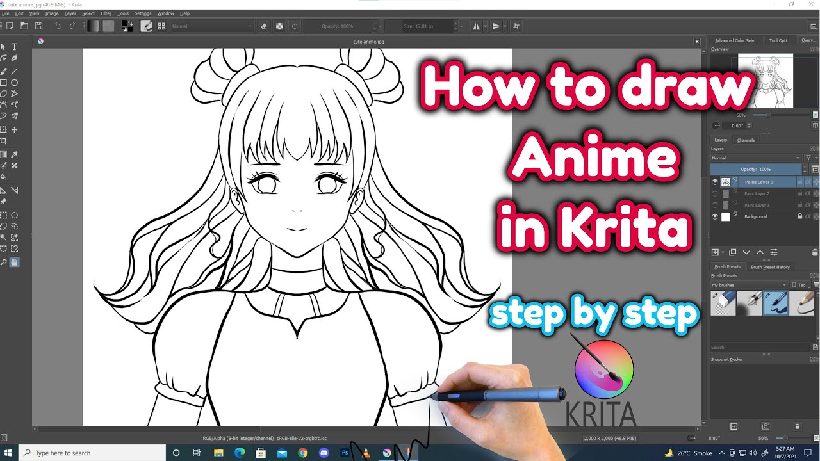Viewport: 820px width, 461px height.
Task: Select the Polygon tool
Action: (x=4, y=94)
